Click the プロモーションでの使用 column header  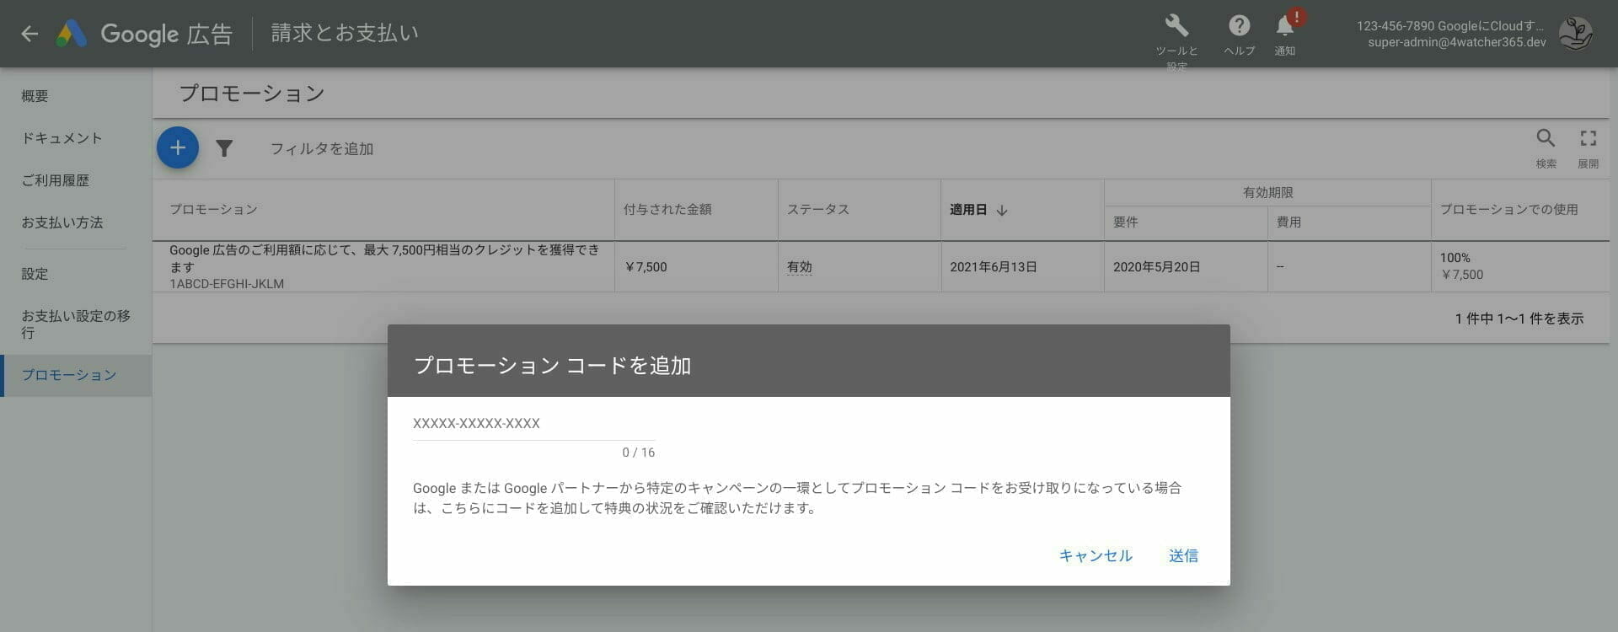click(x=1508, y=210)
